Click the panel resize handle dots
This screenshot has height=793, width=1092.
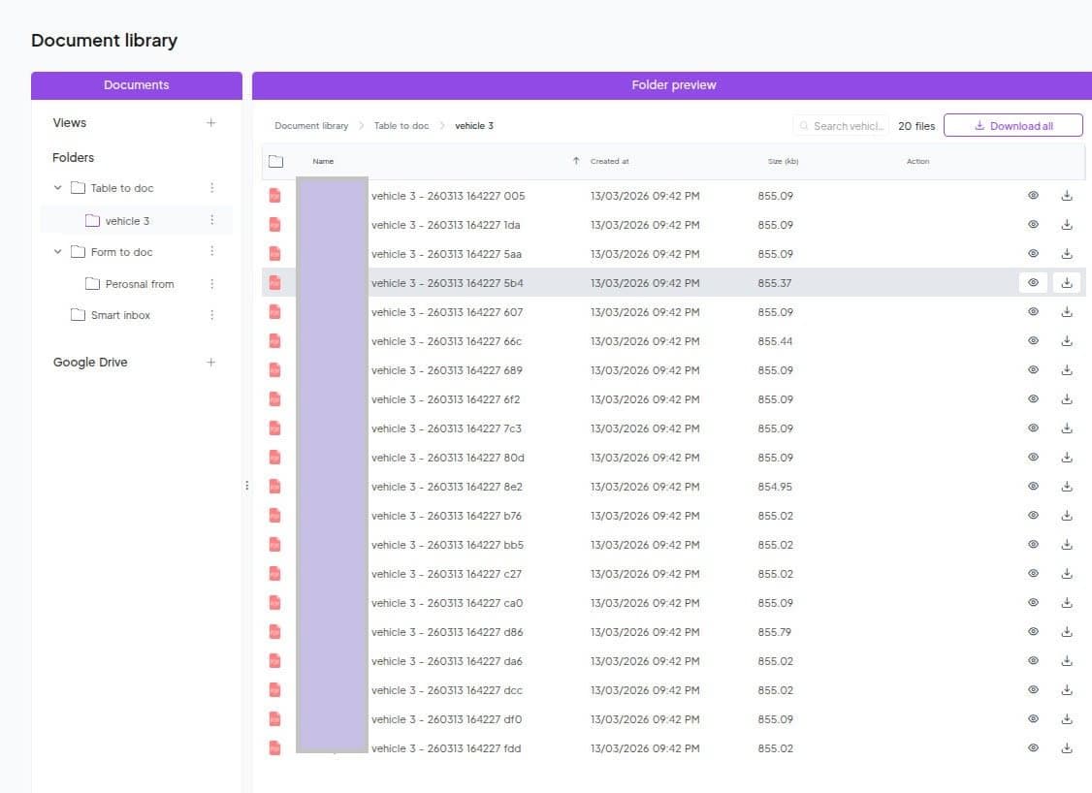tap(246, 486)
